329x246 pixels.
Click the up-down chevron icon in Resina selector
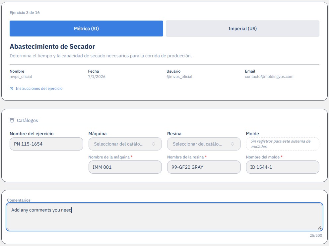point(232,144)
